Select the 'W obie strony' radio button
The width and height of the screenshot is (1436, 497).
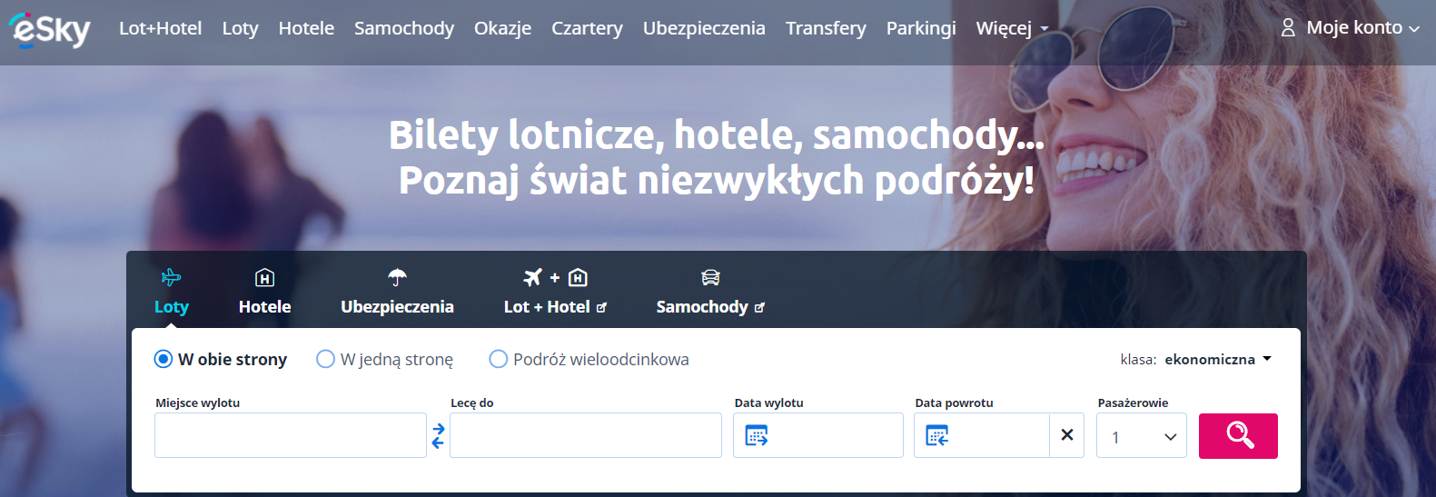coord(163,359)
